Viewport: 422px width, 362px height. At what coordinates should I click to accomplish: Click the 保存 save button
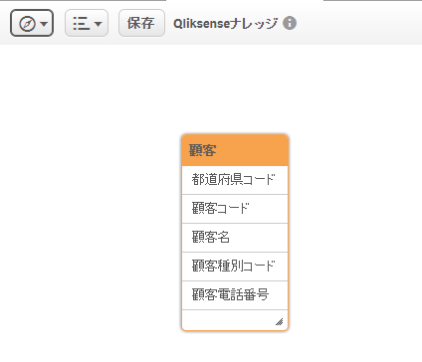pyautogui.click(x=141, y=23)
